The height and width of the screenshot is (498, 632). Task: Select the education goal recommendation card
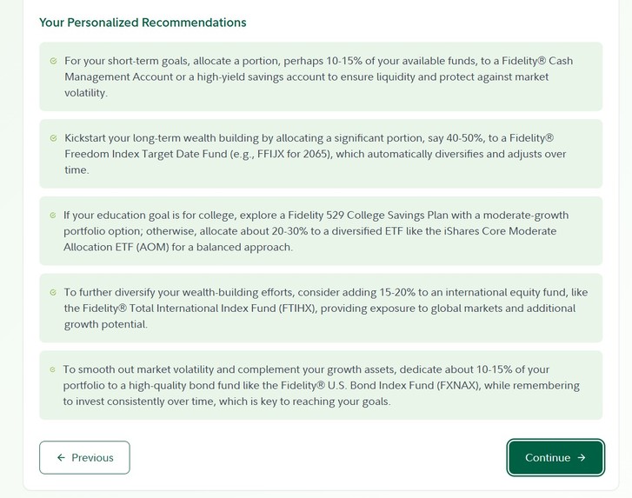click(x=321, y=231)
